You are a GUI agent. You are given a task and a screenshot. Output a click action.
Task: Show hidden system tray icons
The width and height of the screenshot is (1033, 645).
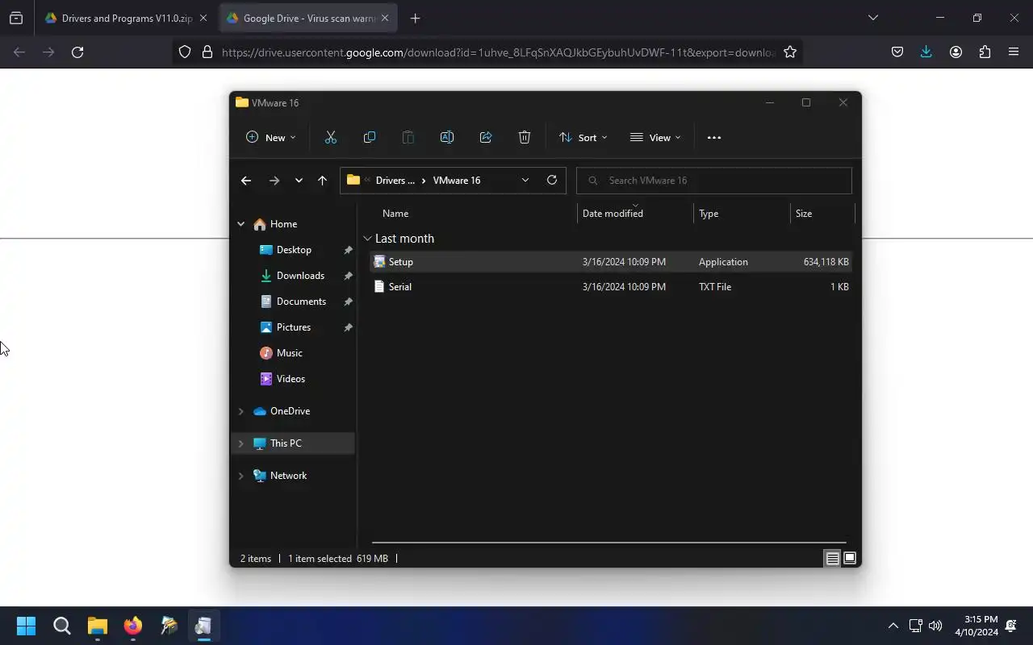893,626
